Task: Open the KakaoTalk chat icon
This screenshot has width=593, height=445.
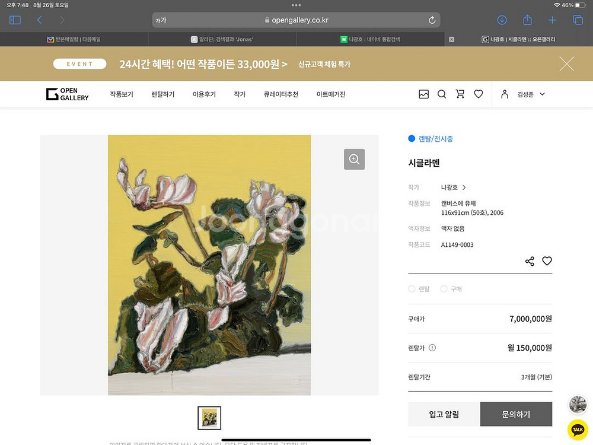Action: [x=578, y=430]
